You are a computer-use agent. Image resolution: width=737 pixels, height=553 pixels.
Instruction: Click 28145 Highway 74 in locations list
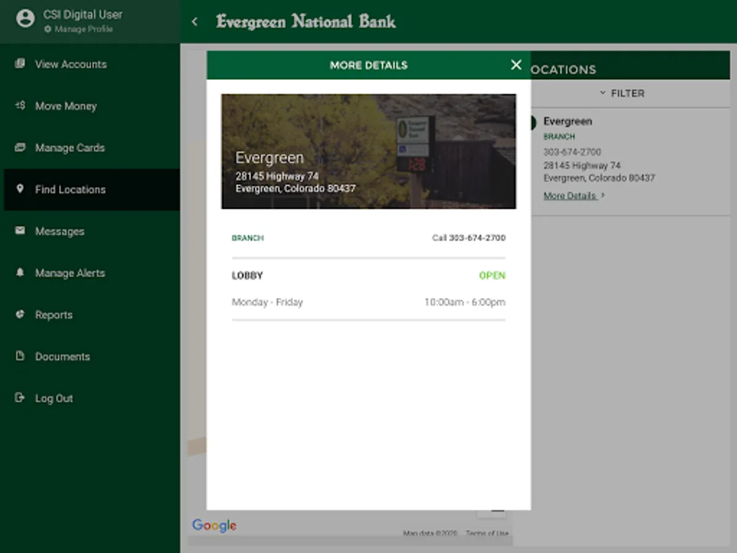coord(582,165)
